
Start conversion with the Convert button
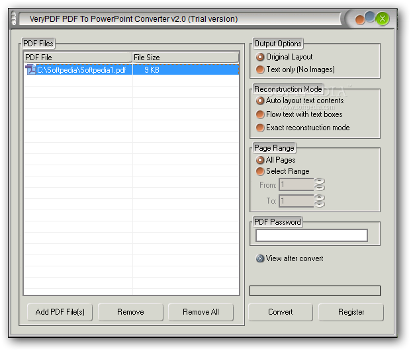pyautogui.click(x=281, y=312)
